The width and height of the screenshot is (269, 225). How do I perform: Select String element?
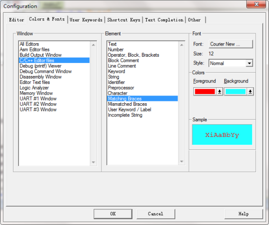click(x=142, y=77)
